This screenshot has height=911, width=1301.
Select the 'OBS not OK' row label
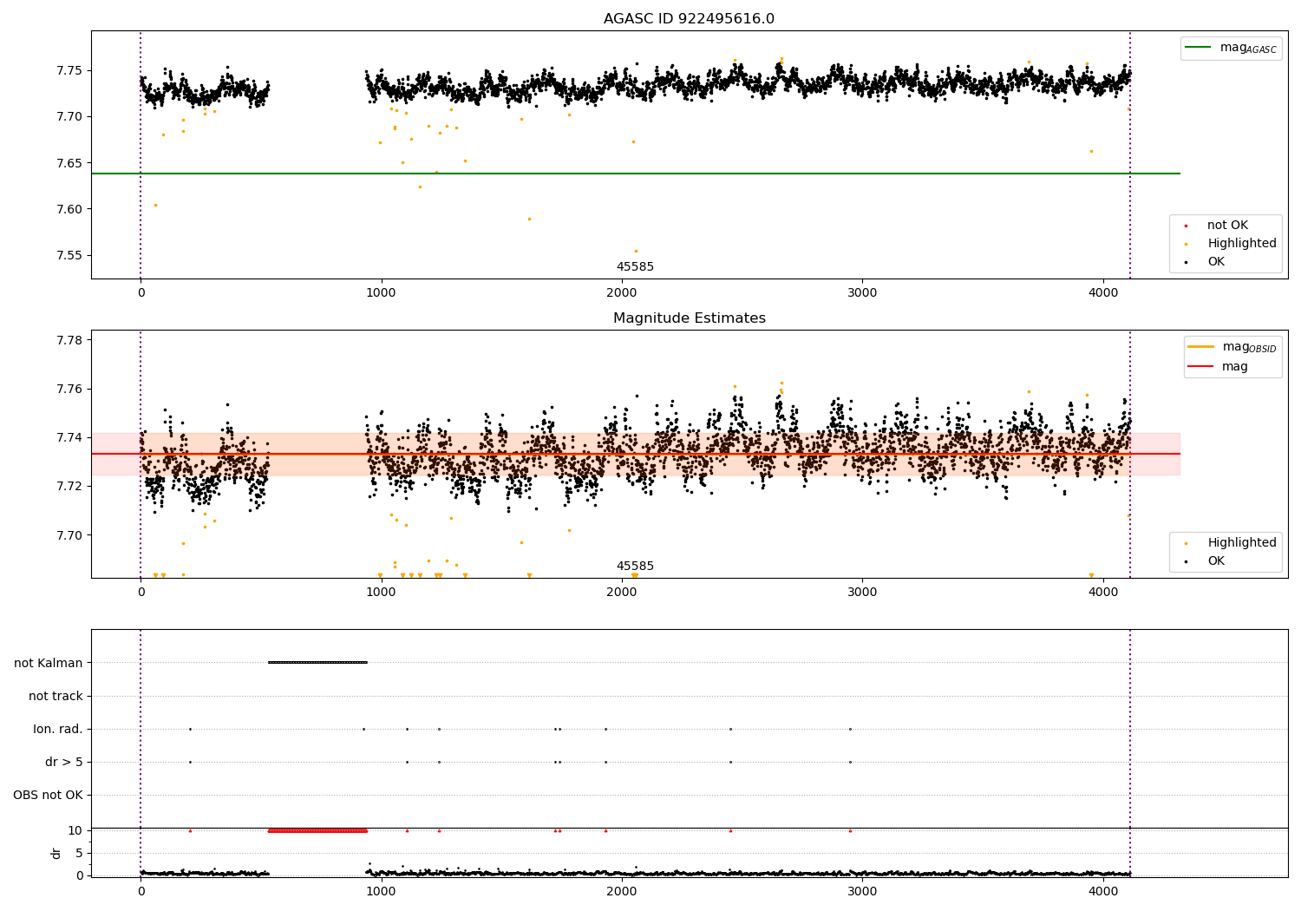click(x=48, y=795)
